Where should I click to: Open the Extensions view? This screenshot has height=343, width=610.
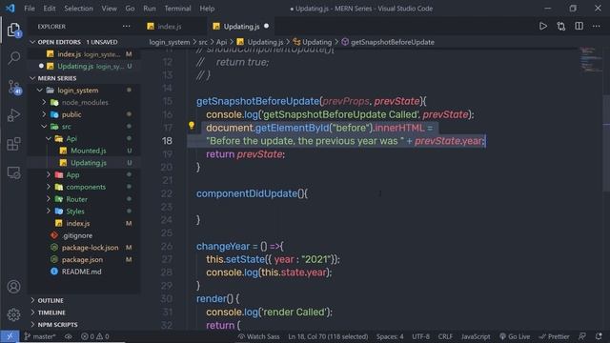point(13,144)
